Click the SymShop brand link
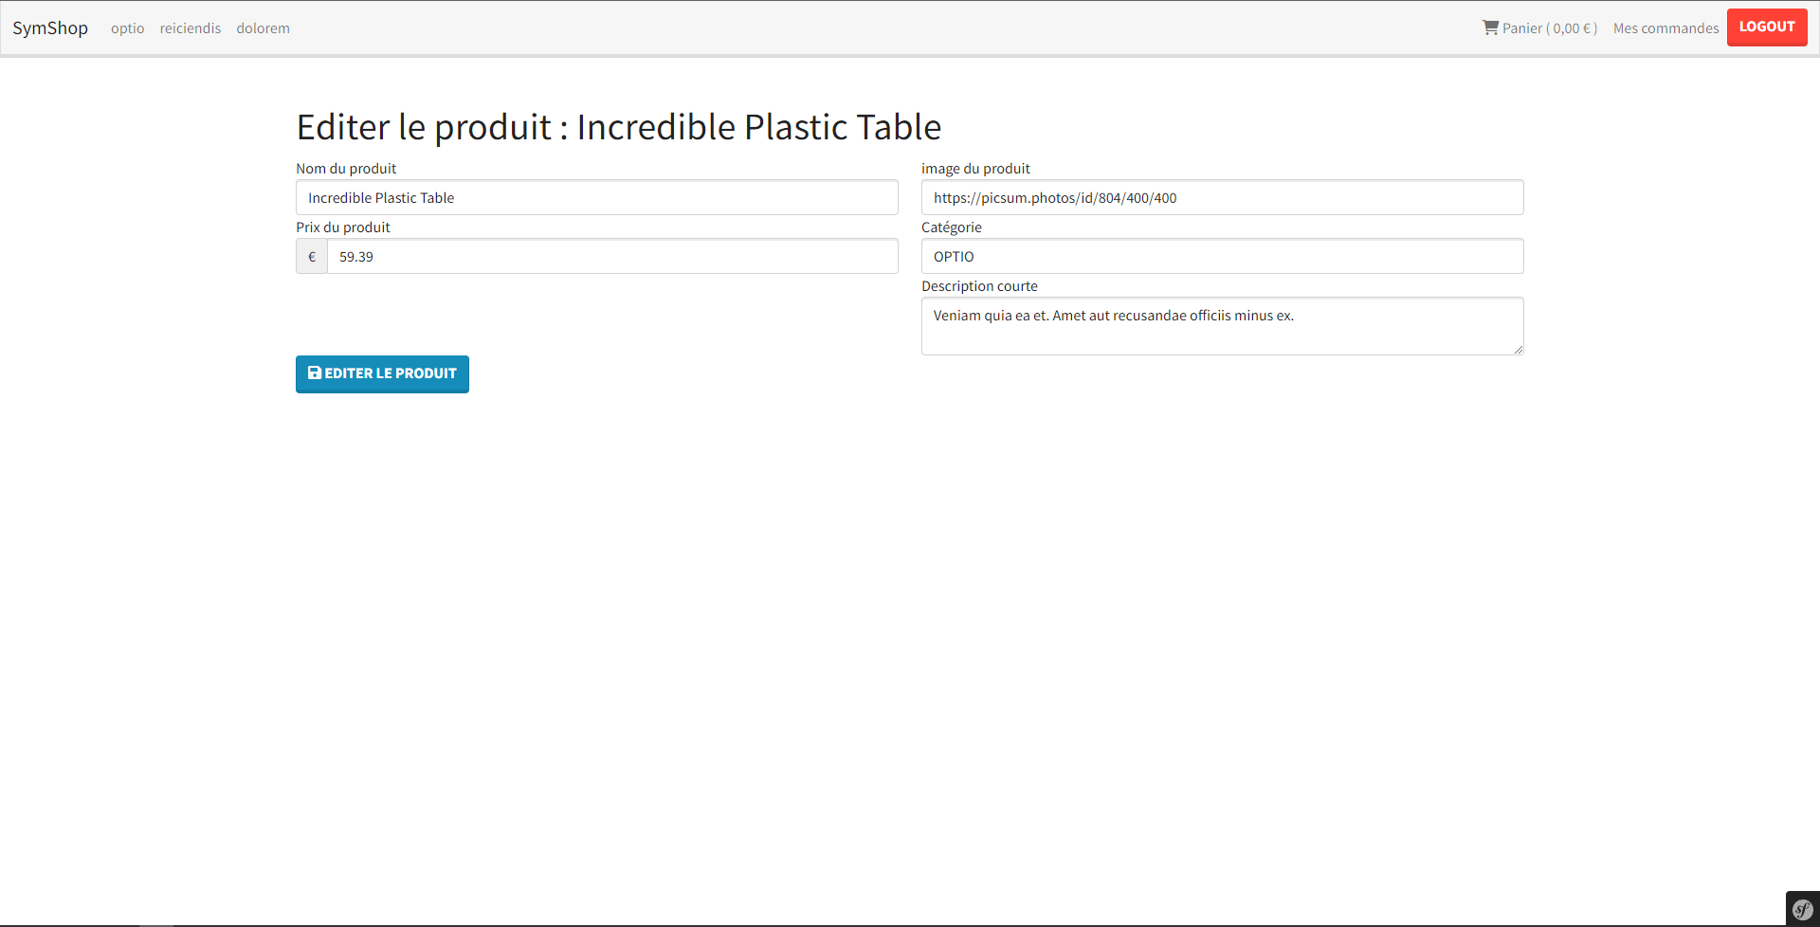This screenshot has width=1820, height=927. (x=50, y=28)
